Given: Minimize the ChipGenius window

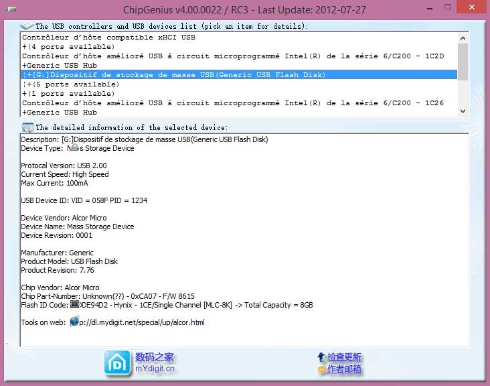Looking at the screenshot, I should pyautogui.click(x=430, y=8).
